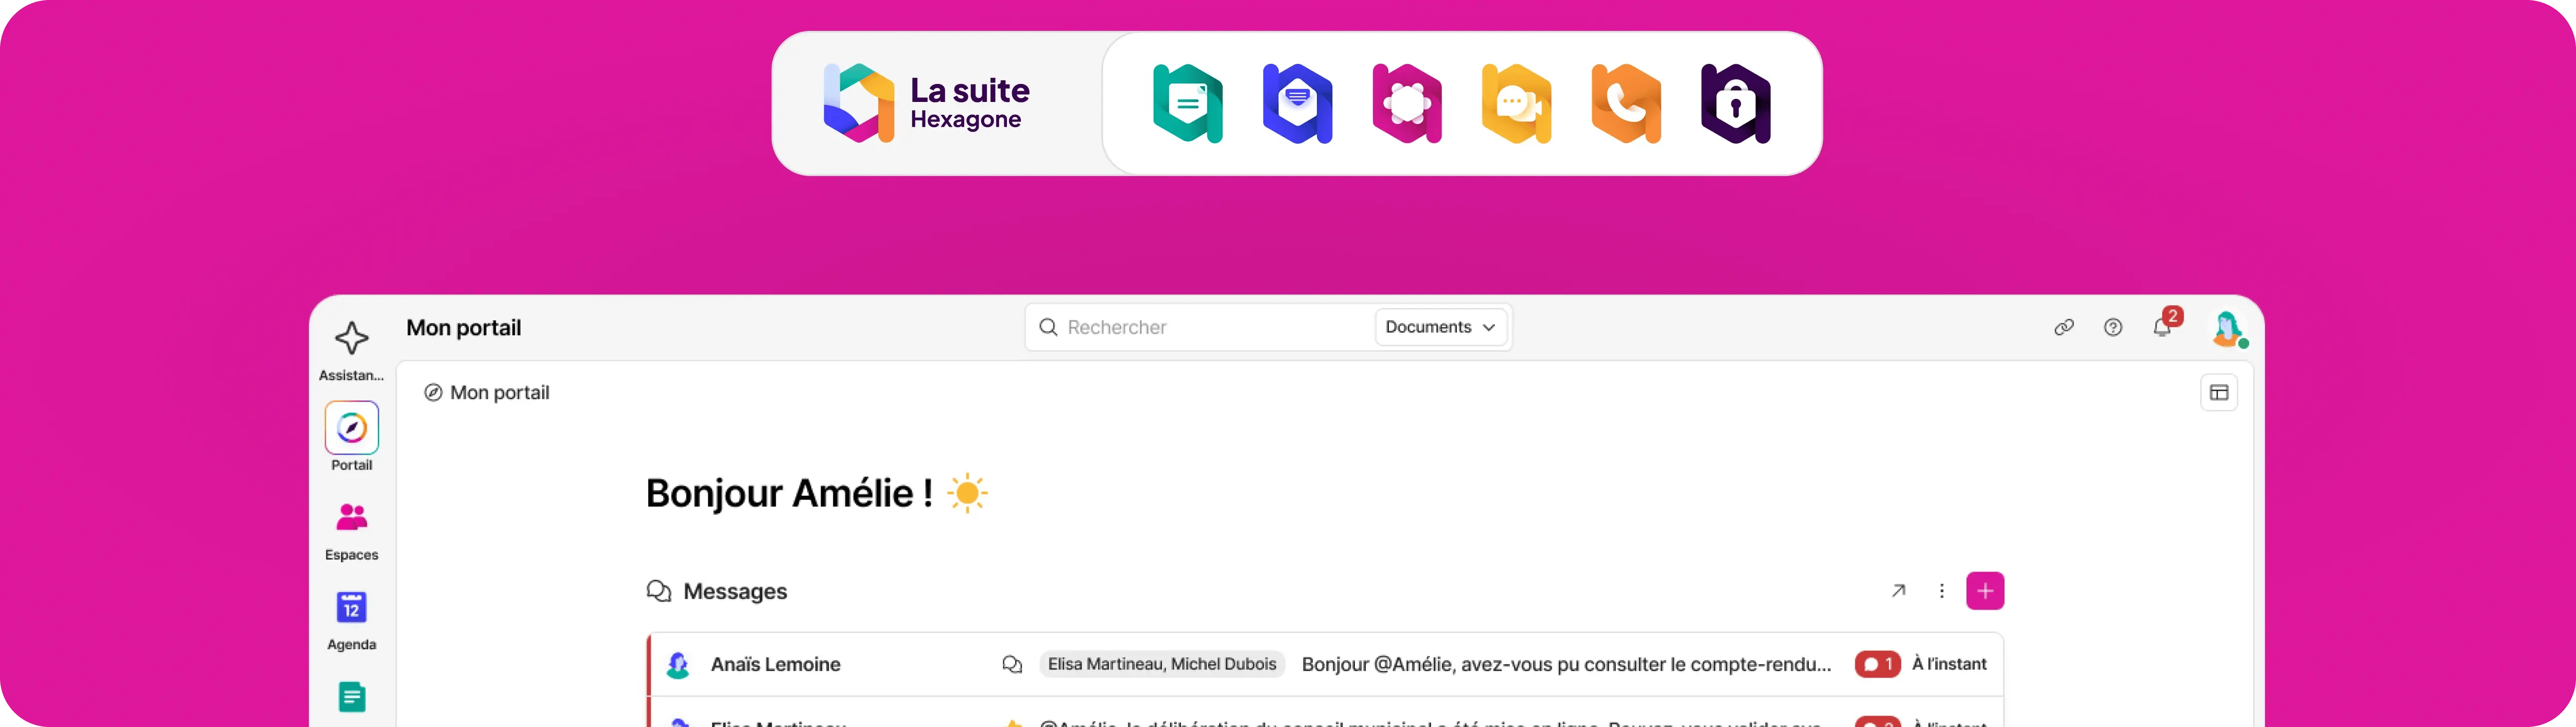The height and width of the screenshot is (727, 2576).
Task: Open the help question mark icon
Action: pos(2113,327)
